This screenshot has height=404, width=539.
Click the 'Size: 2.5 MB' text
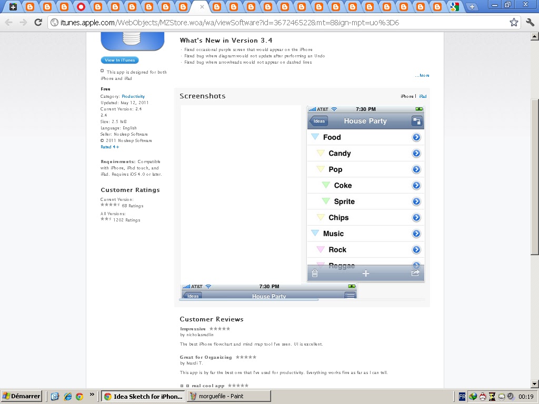(114, 122)
